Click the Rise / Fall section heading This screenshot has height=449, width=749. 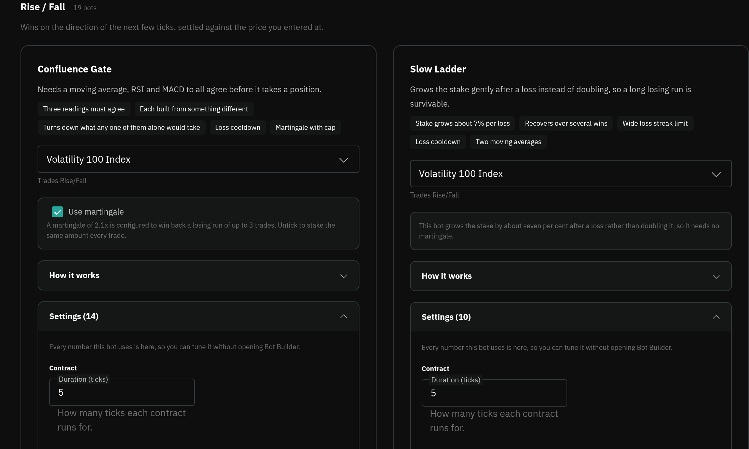coord(43,7)
